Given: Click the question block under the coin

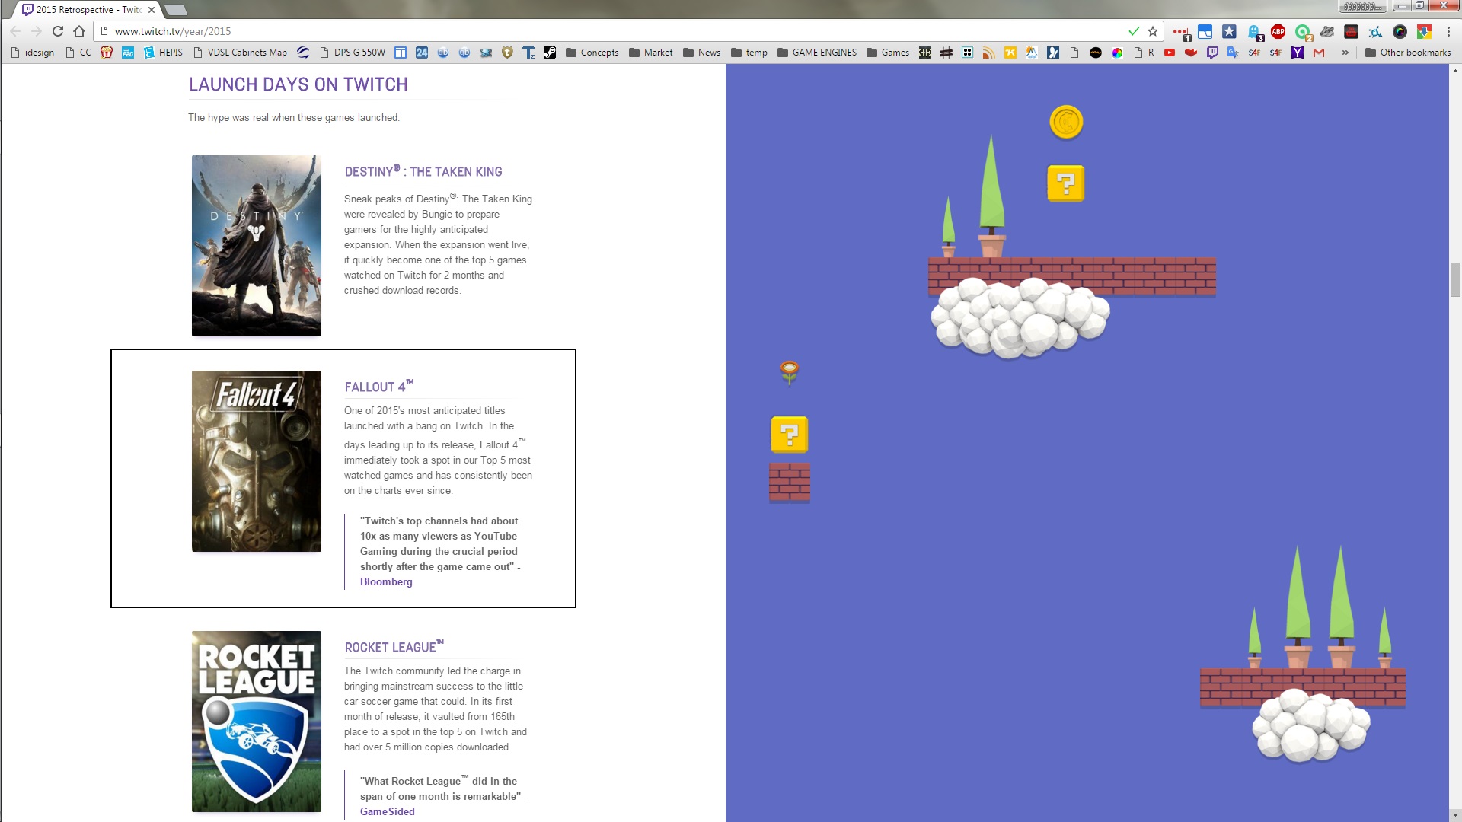Looking at the screenshot, I should [x=1066, y=183].
